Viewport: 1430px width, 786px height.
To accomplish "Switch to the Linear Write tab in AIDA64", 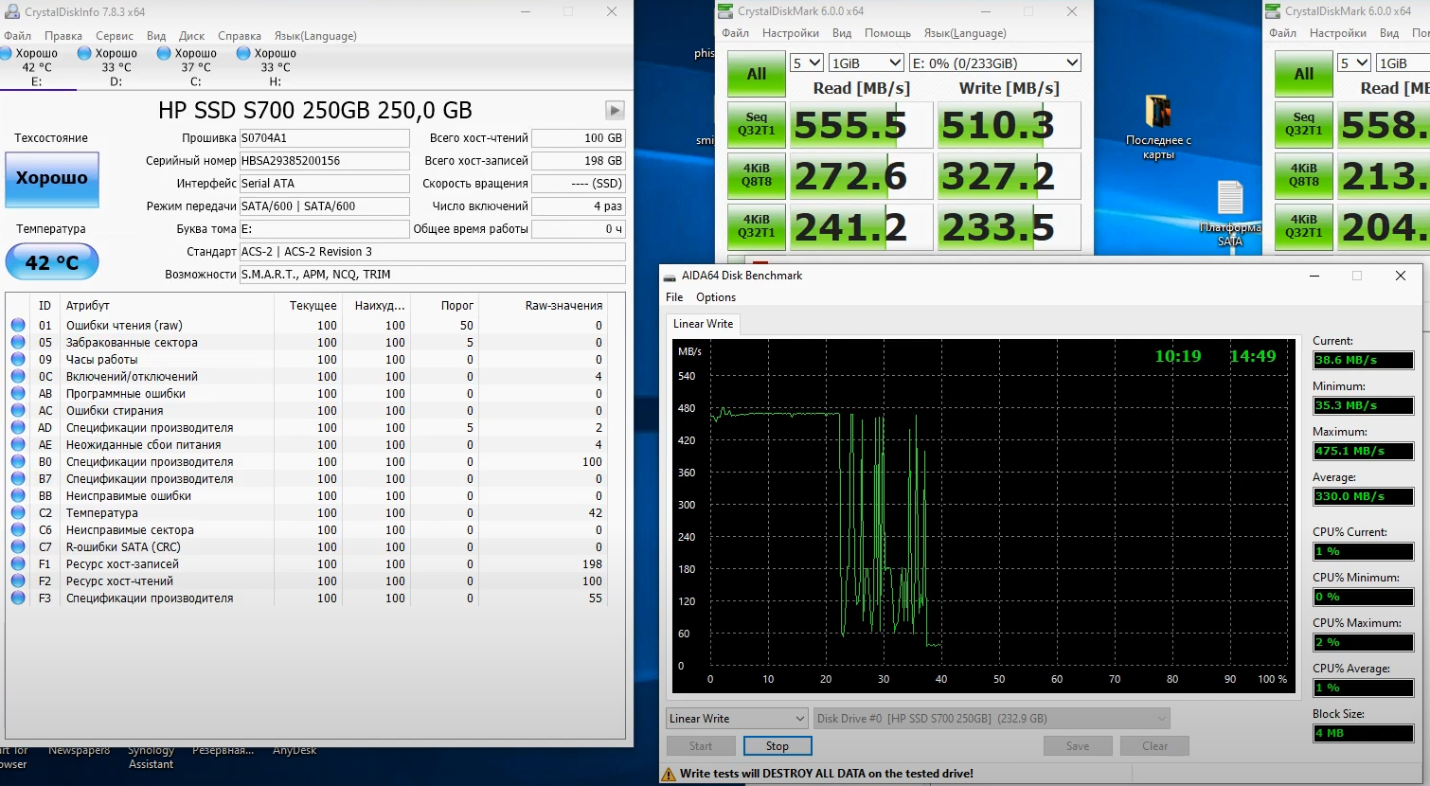I will click(703, 324).
